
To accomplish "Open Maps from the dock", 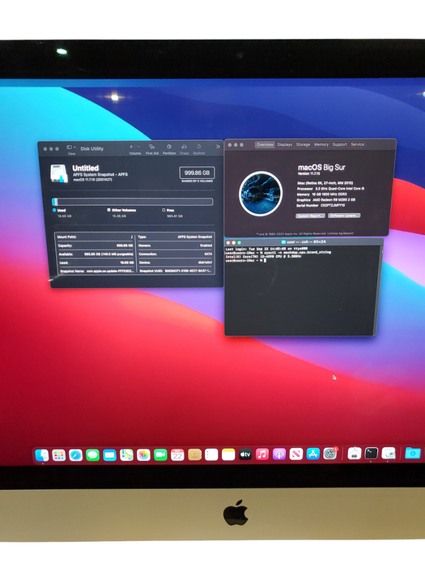I will (126, 454).
